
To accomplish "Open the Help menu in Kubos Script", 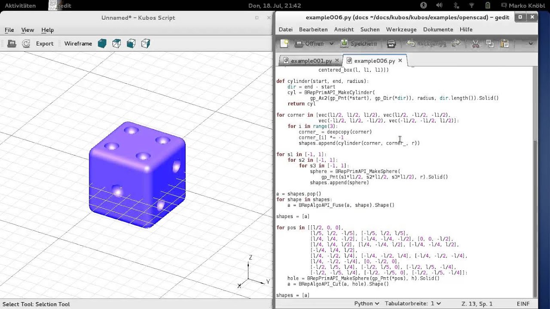I will (x=47, y=30).
